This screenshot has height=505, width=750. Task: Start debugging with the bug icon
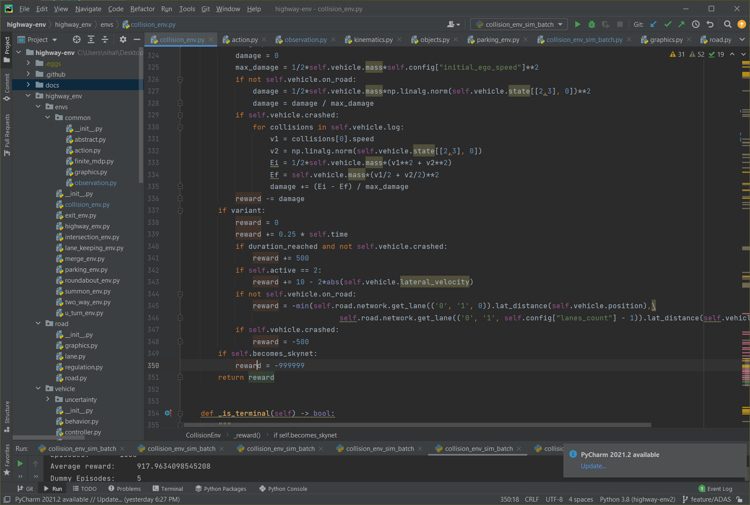point(592,24)
